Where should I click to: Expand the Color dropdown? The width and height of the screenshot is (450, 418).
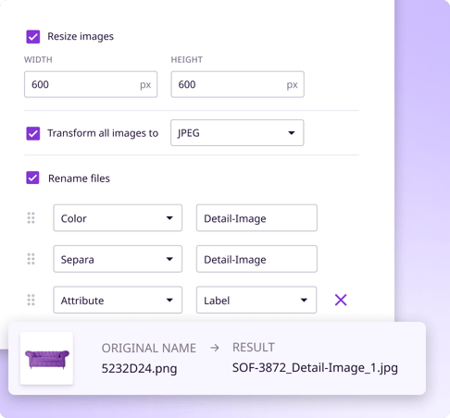[x=118, y=218]
